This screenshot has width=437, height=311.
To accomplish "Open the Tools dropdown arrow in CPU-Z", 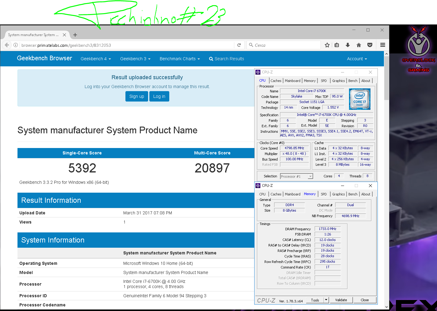I will [x=326, y=300].
